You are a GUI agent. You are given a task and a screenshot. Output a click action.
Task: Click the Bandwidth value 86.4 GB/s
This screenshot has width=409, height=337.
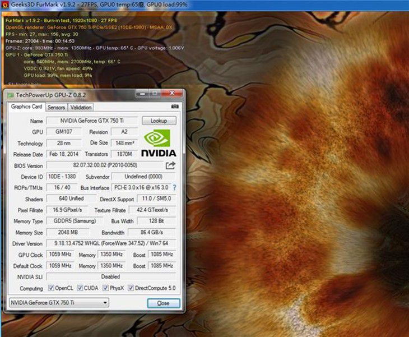click(152, 232)
